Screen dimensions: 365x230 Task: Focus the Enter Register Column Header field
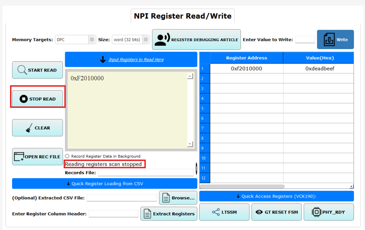113,214
